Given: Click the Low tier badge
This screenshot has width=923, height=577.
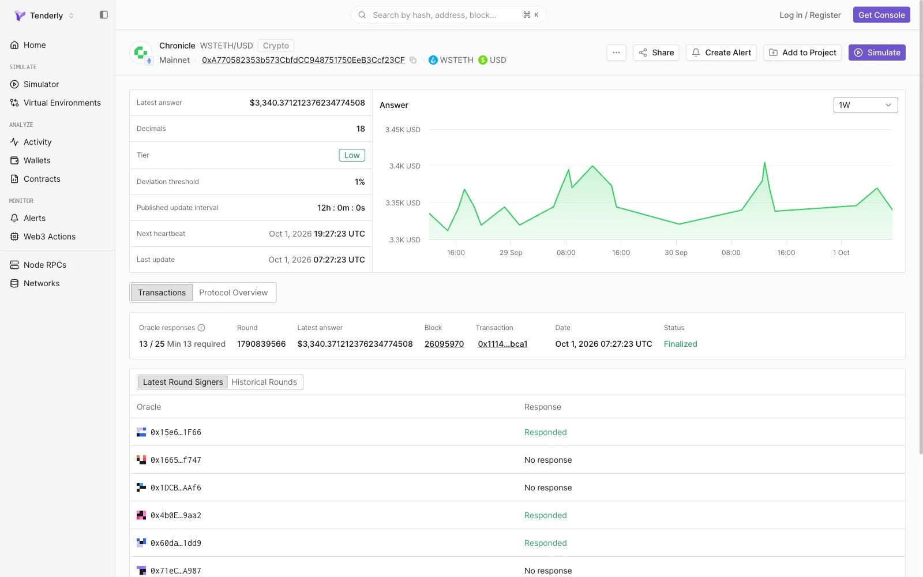Looking at the screenshot, I should pos(352,155).
